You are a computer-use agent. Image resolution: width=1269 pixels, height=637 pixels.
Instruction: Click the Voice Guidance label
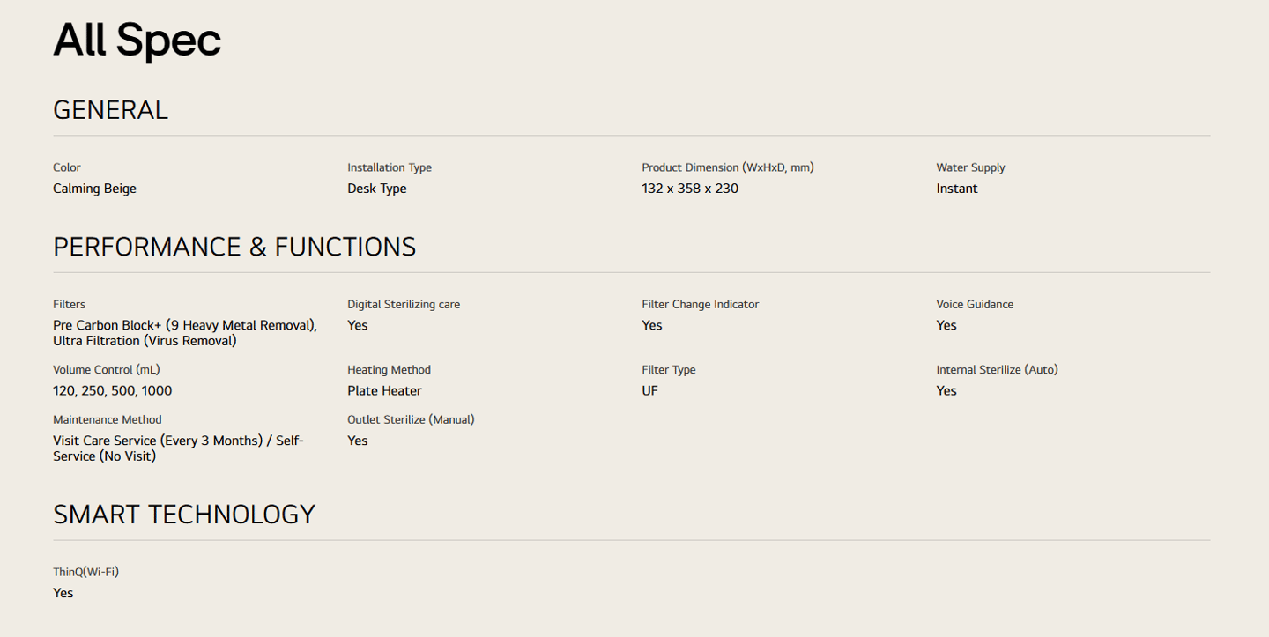tap(974, 304)
